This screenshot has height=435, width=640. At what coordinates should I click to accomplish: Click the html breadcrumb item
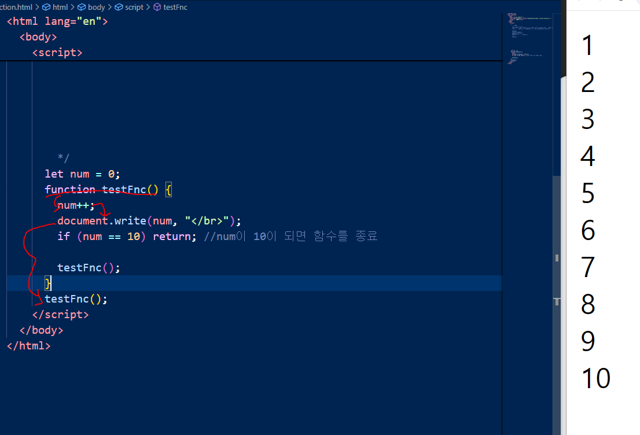pos(60,7)
